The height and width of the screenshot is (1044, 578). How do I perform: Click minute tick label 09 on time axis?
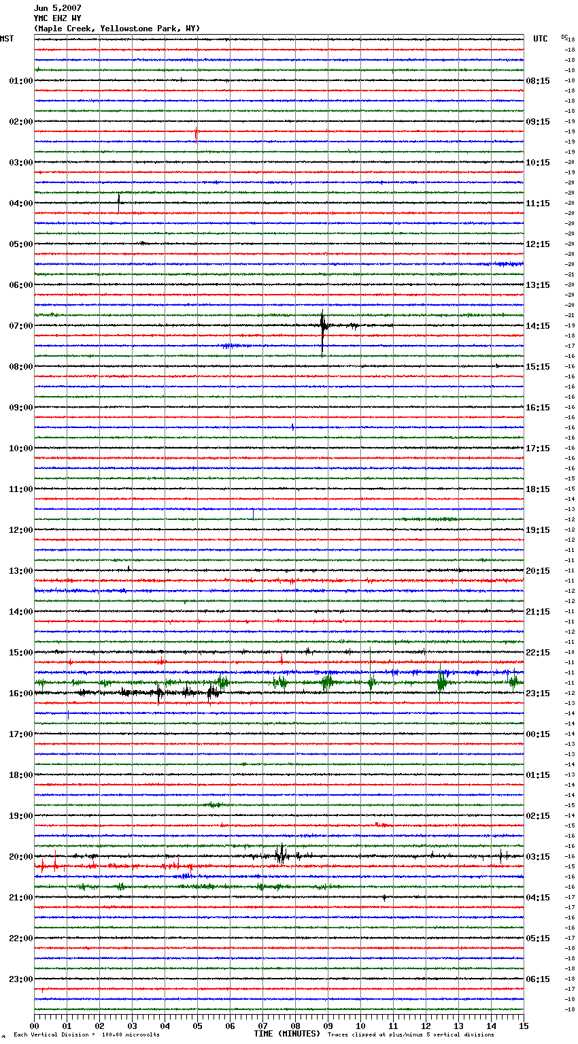(328, 1026)
